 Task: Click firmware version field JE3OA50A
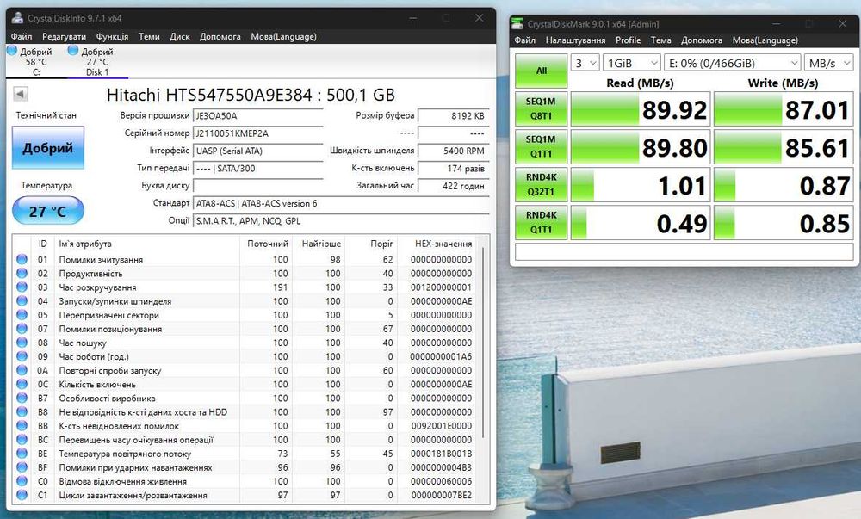[x=258, y=115]
